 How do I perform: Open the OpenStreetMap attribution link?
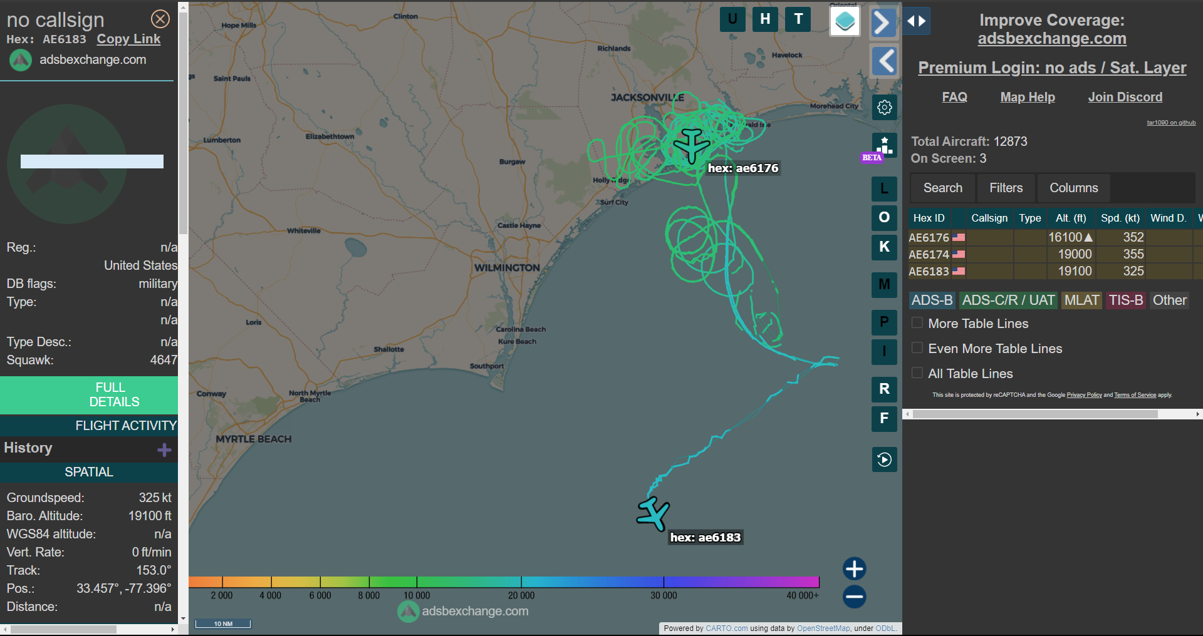[x=823, y=628]
